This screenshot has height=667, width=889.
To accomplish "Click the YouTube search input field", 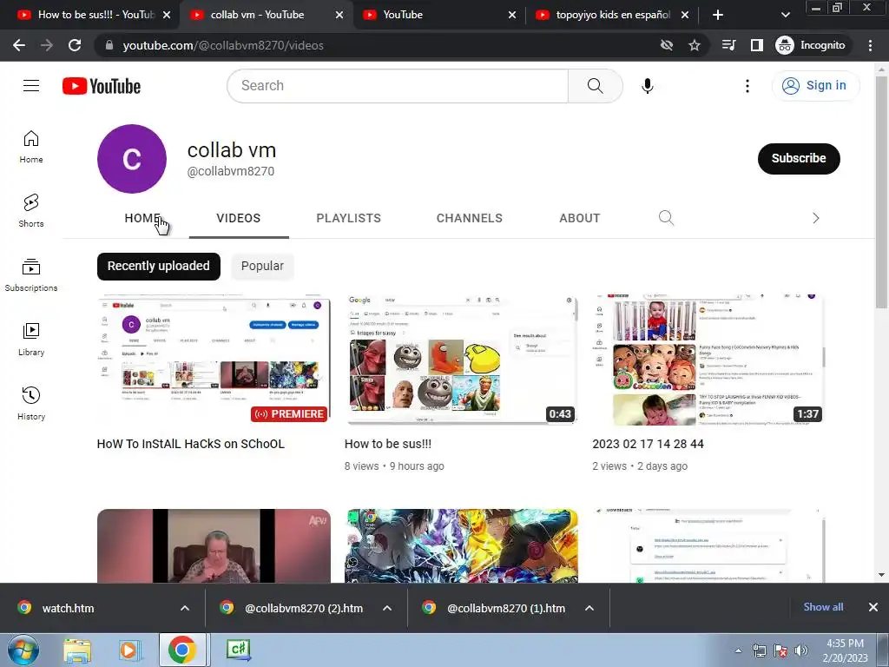I will [x=398, y=86].
